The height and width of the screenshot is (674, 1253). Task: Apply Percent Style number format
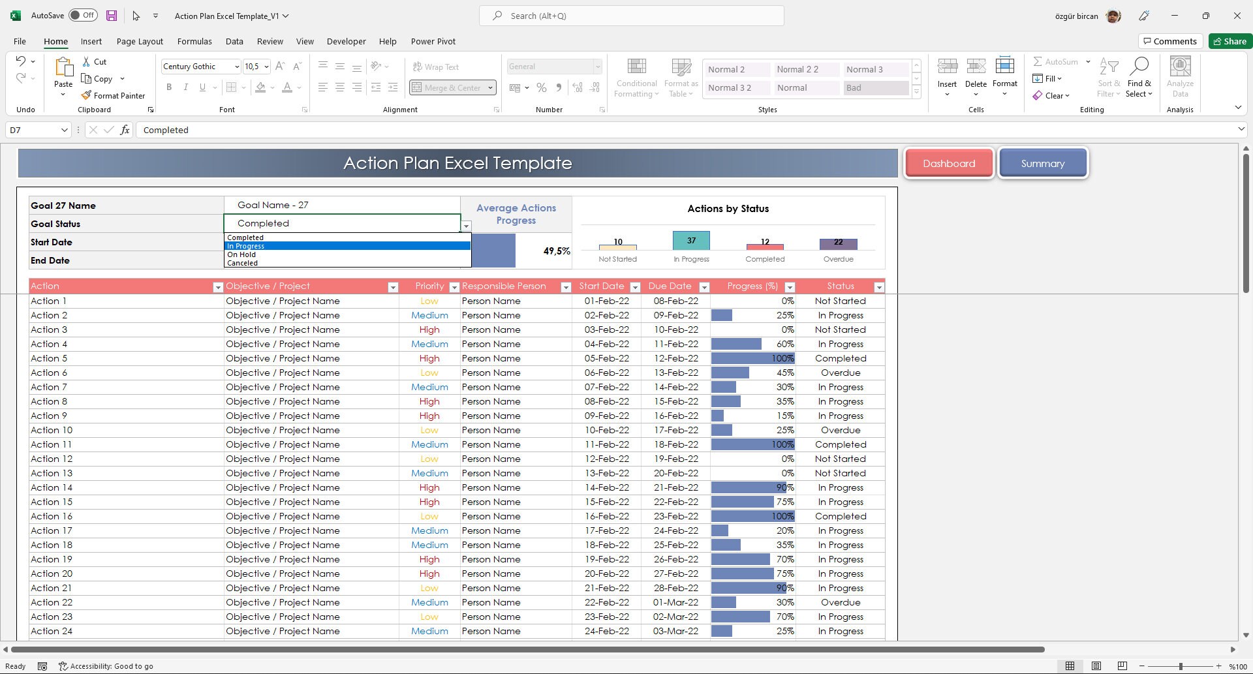point(541,87)
